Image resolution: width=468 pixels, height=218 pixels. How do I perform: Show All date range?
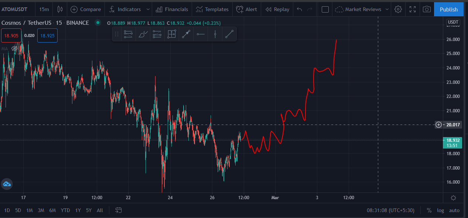click(x=100, y=210)
